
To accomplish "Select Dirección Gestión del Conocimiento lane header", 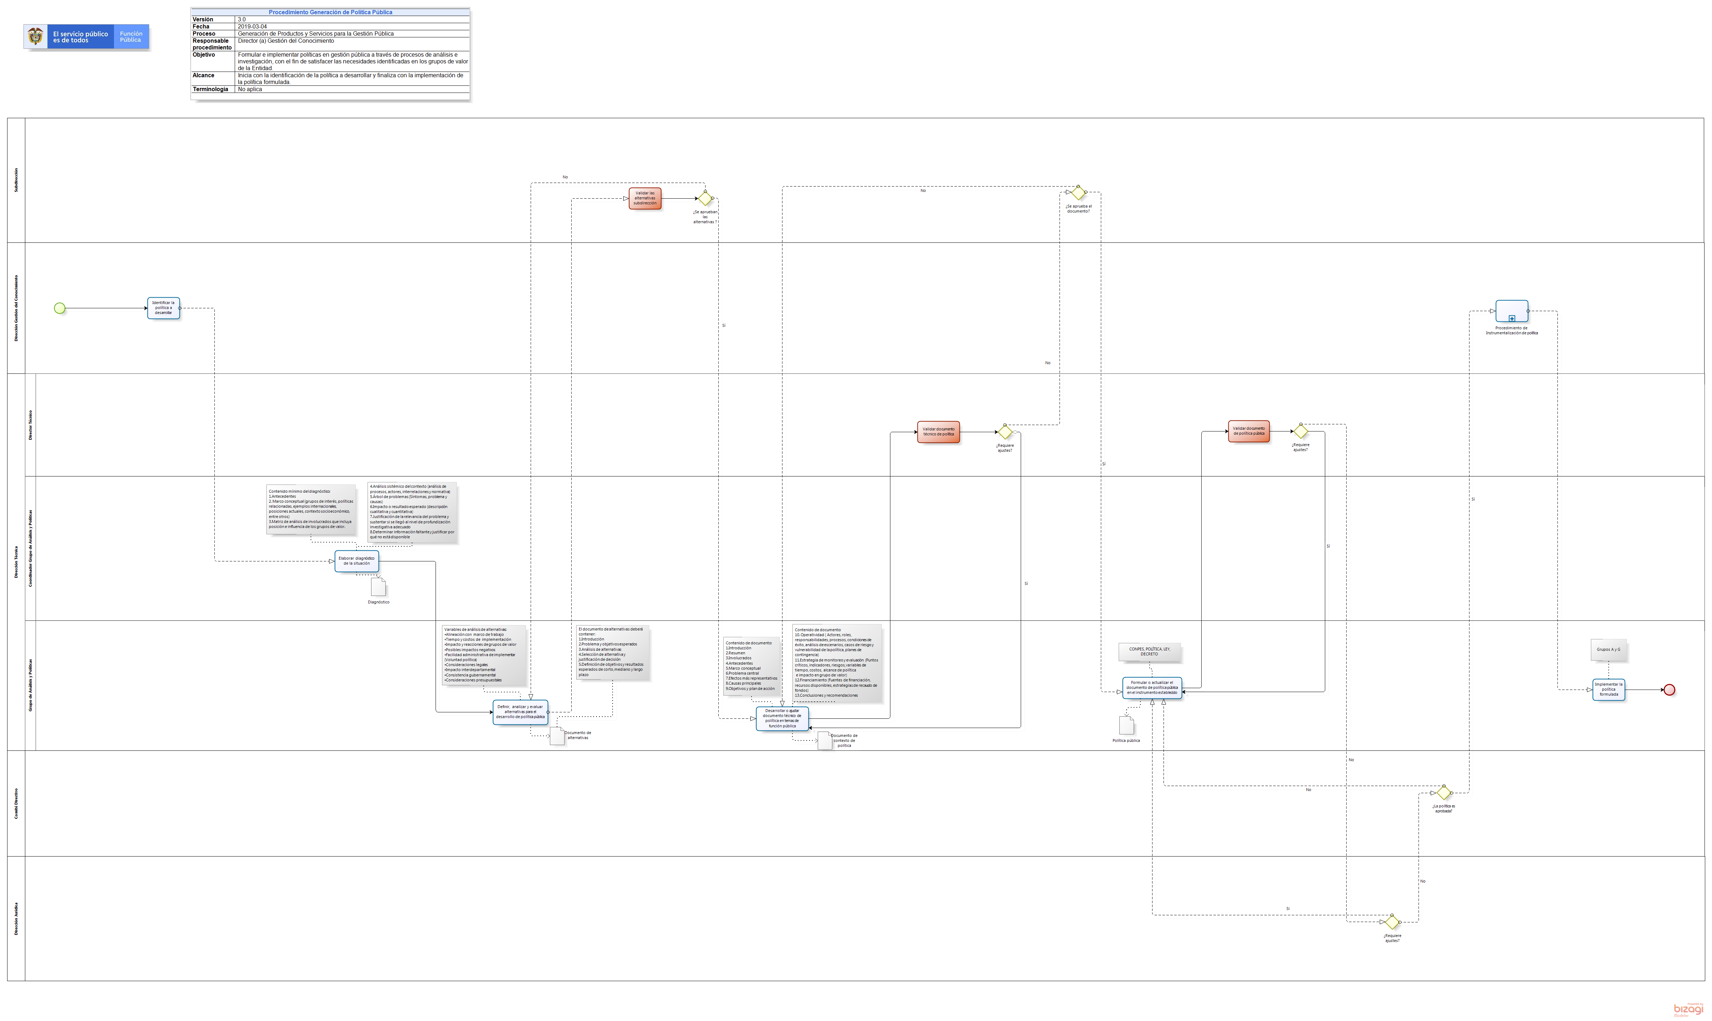I will point(16,308).
